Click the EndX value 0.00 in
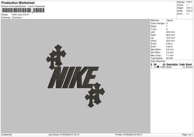The width and height of the screenshot is (194, 137). pyautogui.click(x=169, y=44)
